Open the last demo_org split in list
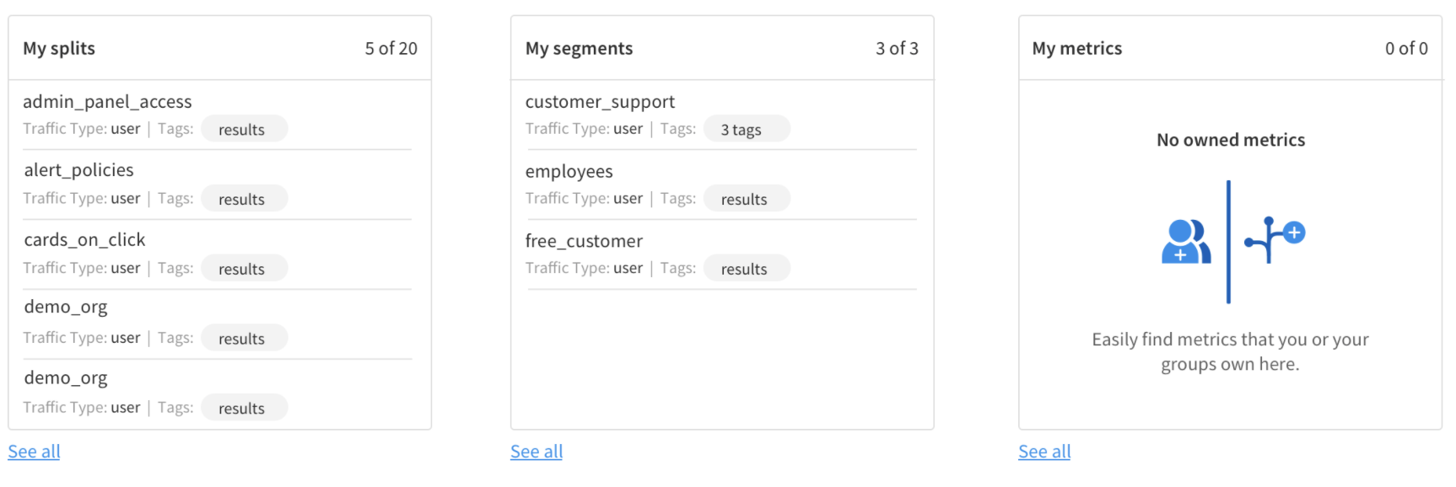 (x=66, y=378)
